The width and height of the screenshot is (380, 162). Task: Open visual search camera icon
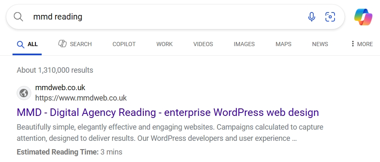point(330,17)
